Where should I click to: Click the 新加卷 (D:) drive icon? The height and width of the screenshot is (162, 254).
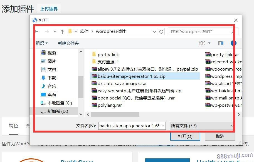click(x=43, y=112)
